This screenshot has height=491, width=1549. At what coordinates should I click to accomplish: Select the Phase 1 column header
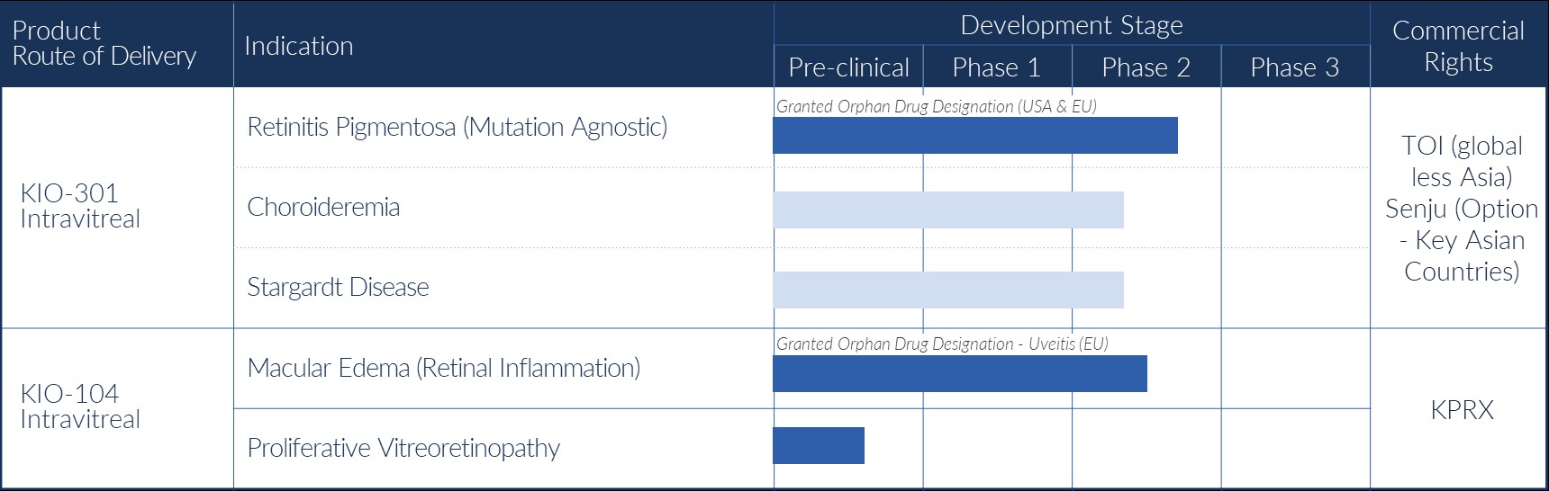[996, 67]
